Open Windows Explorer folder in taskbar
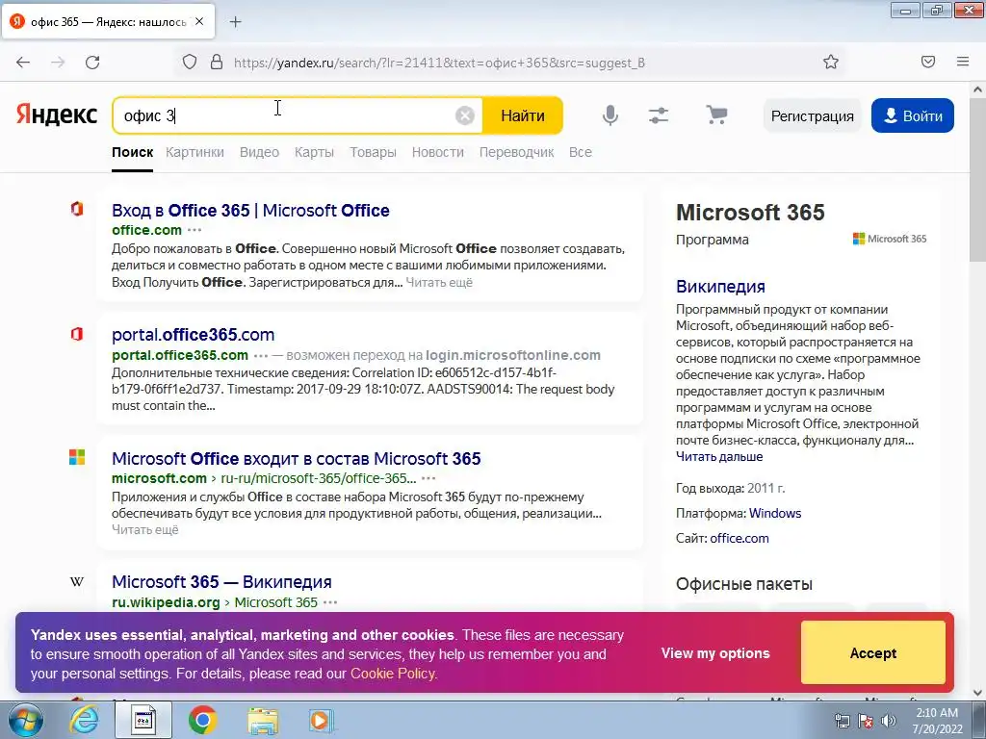Screen dimensions: 986x739 pos(262,721)
